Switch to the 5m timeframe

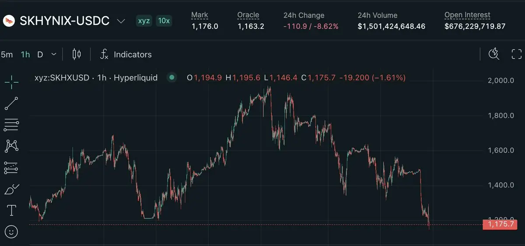click(x=7, y=55)
